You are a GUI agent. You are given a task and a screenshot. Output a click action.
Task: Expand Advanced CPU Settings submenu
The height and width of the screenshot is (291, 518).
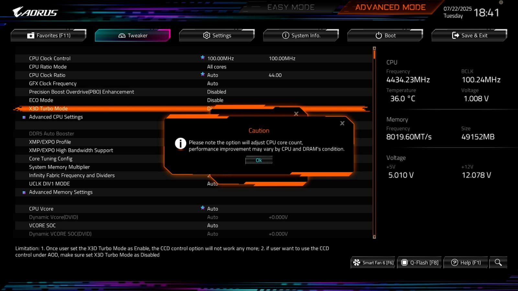tap(56, 117)
